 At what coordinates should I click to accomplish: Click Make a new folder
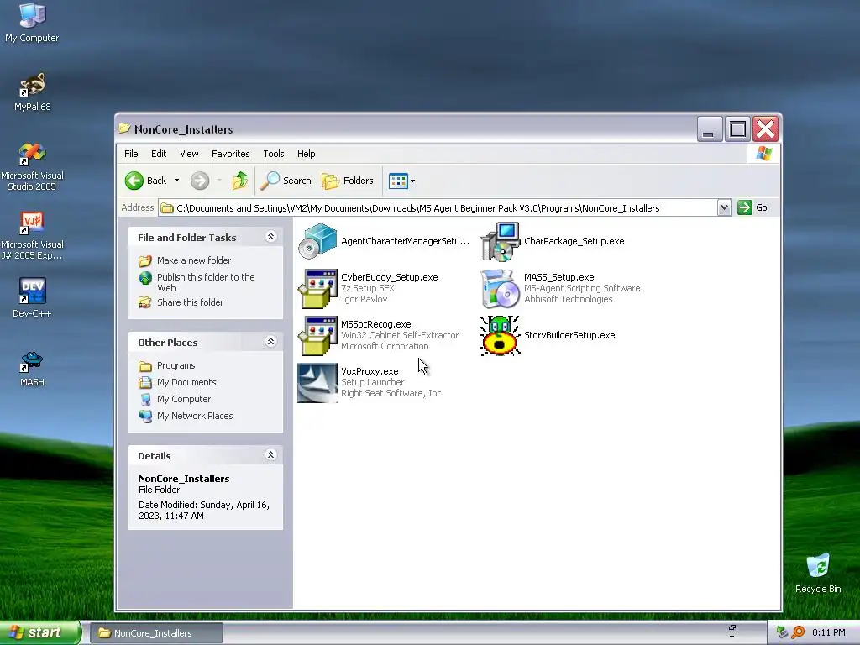[194, 260]
